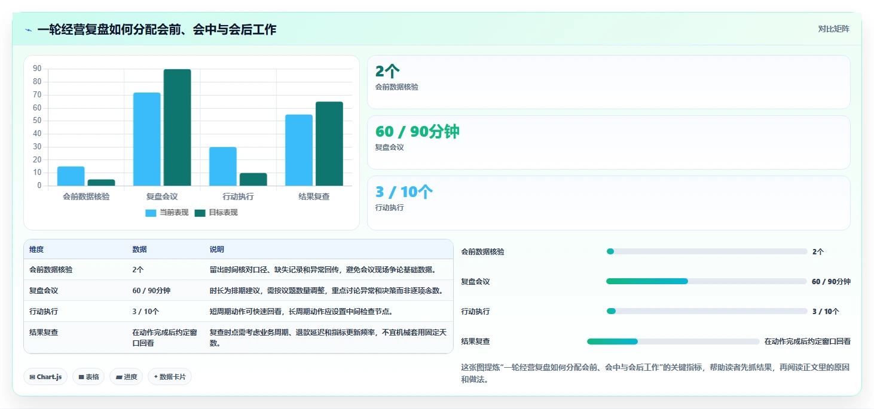Viewport: 874px width, 409px height.
Task: Click the target 结果复查 bar in chart
Action: 329,144
